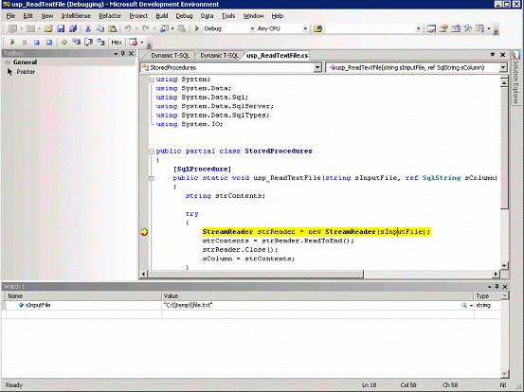This screenshot has width=524, height=392.
Task: Close the Toolbox panel
Action: pos(132,53)
